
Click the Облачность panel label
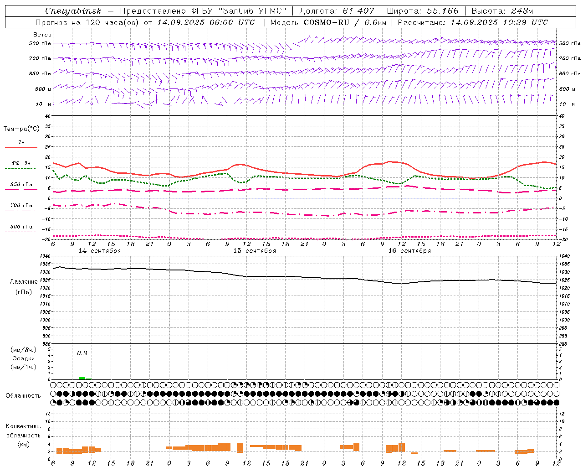[x=23, y=396]
